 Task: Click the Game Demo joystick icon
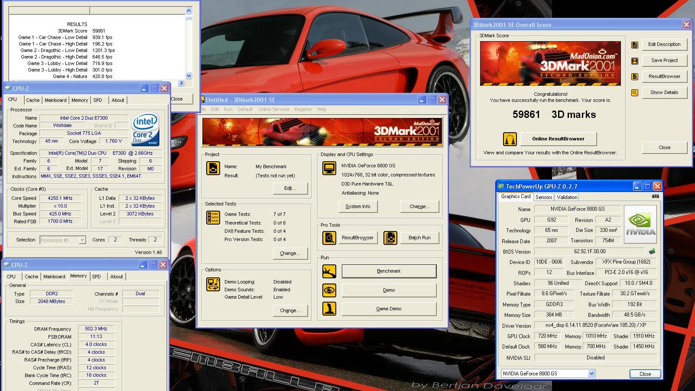(x=329, y=309)
